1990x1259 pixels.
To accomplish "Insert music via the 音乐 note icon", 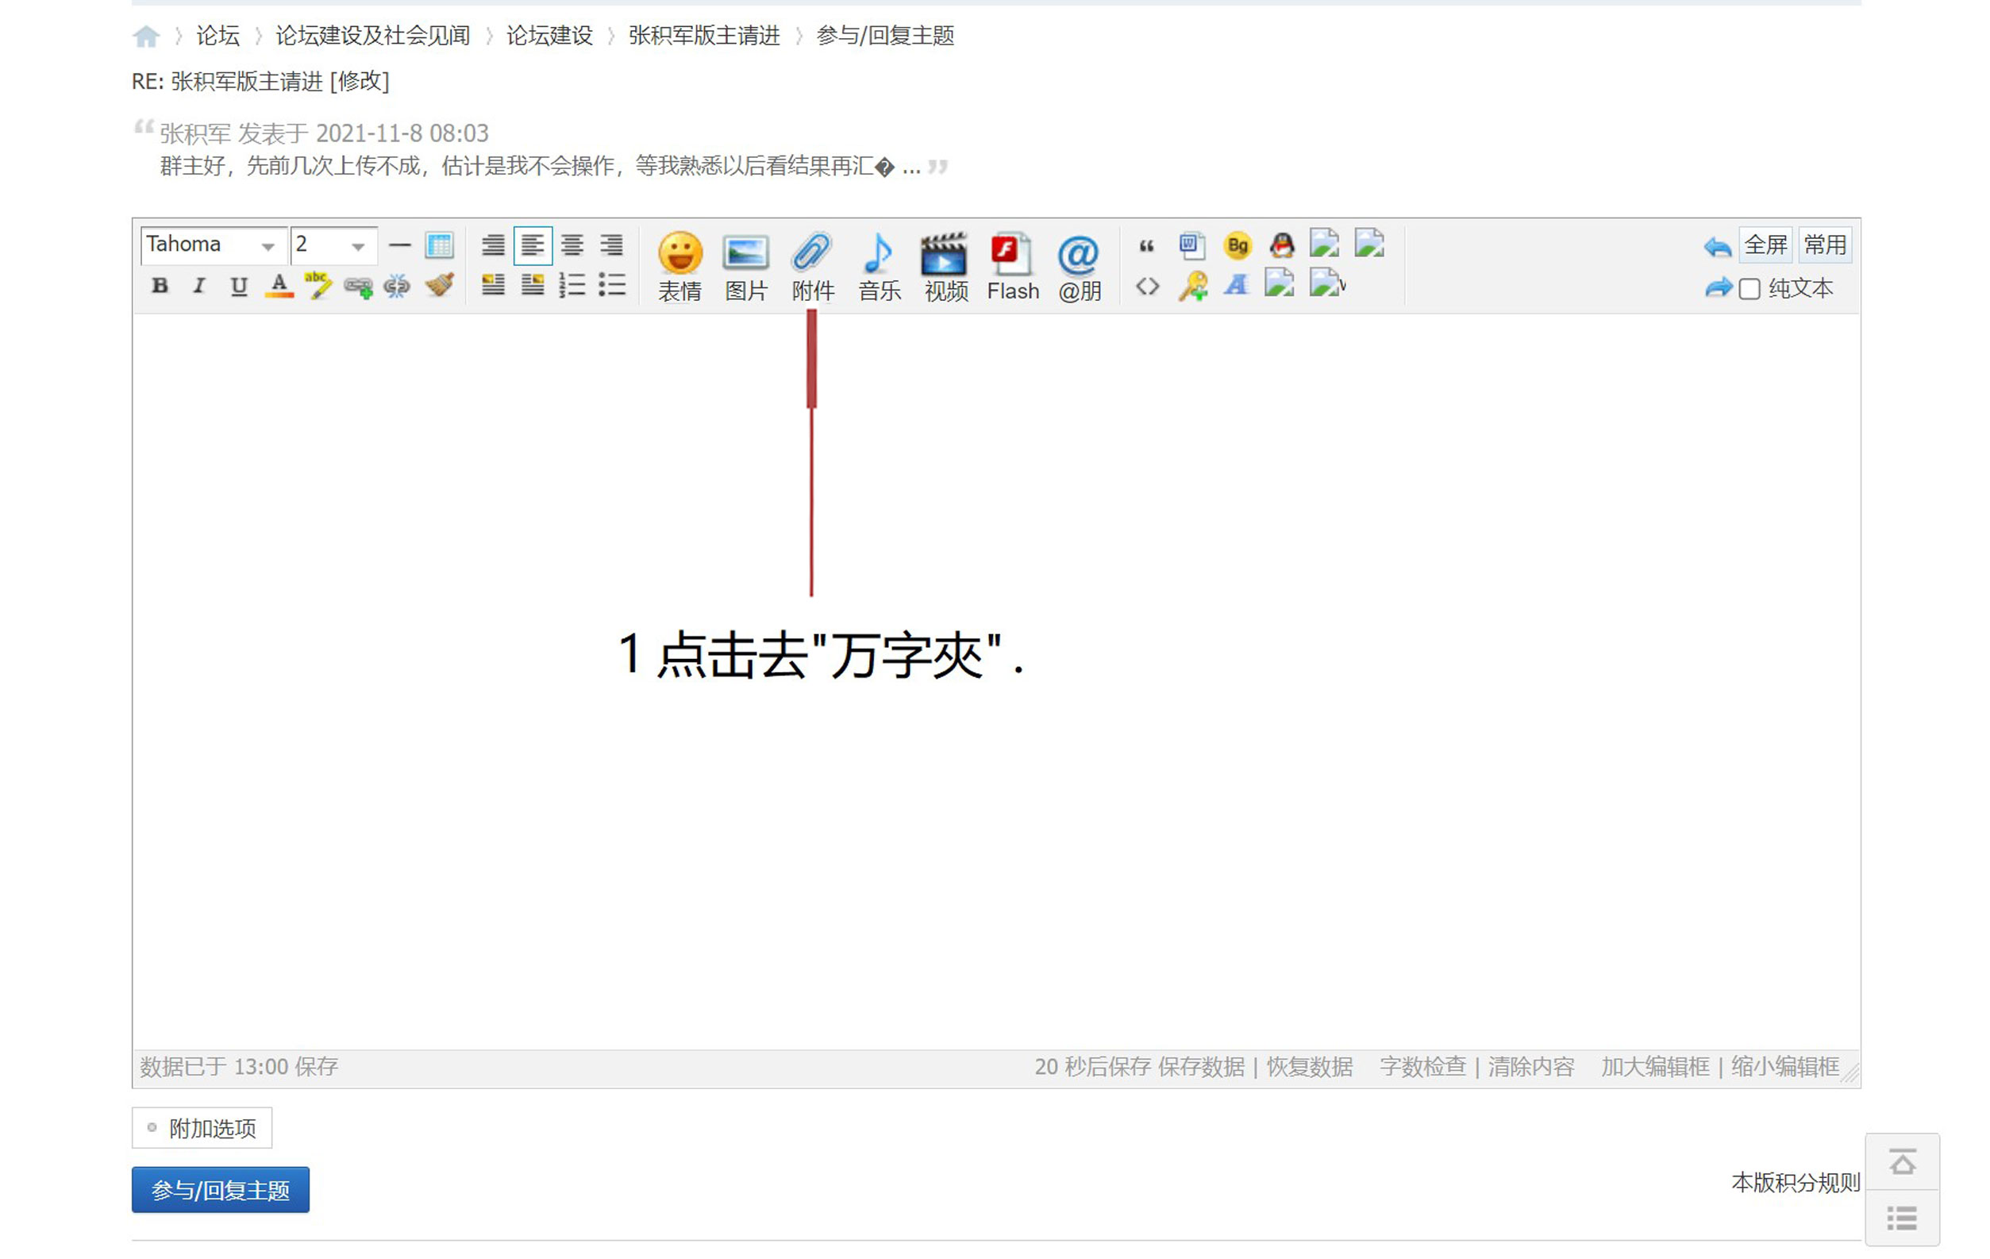I will pos(879,264).
